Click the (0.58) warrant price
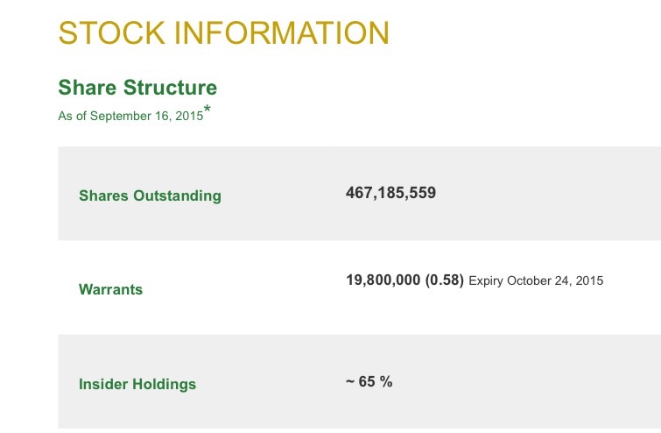 coord(444,280)
